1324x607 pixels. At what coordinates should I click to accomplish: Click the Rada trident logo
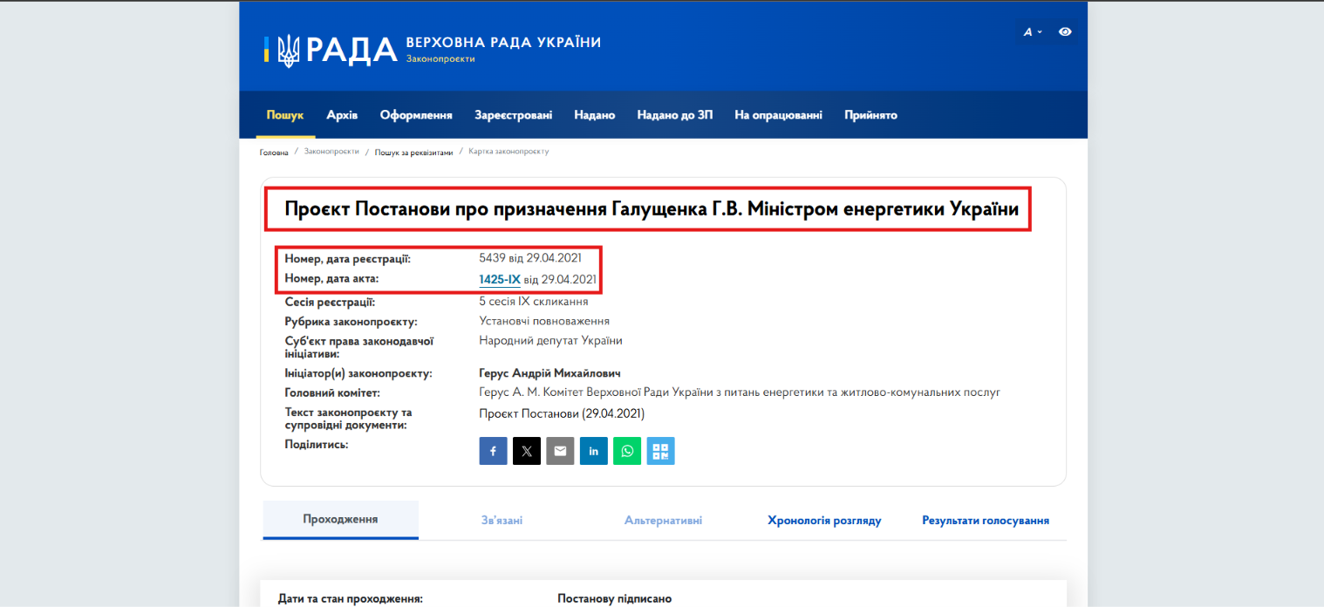click(x=288, y=50)
